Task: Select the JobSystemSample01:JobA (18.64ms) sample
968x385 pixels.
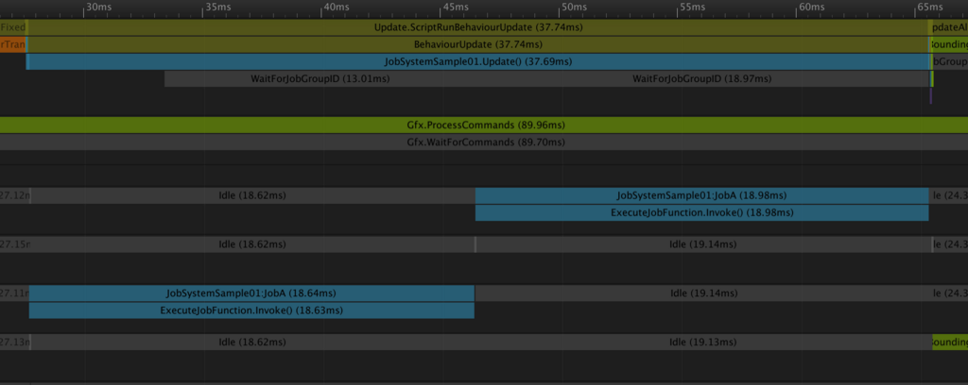Action: click(x=251, y=293)
